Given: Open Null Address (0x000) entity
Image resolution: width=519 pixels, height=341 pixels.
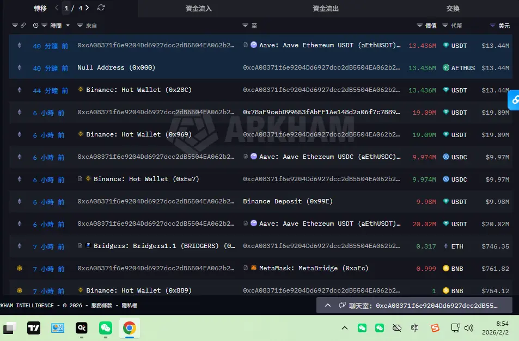Looking at the screenshot, I should point(116,67).
